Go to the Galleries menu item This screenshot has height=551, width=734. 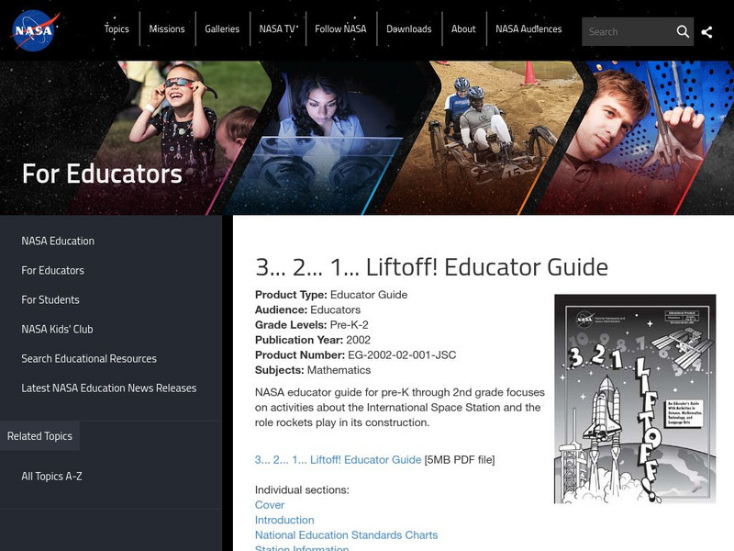(222, 29)
